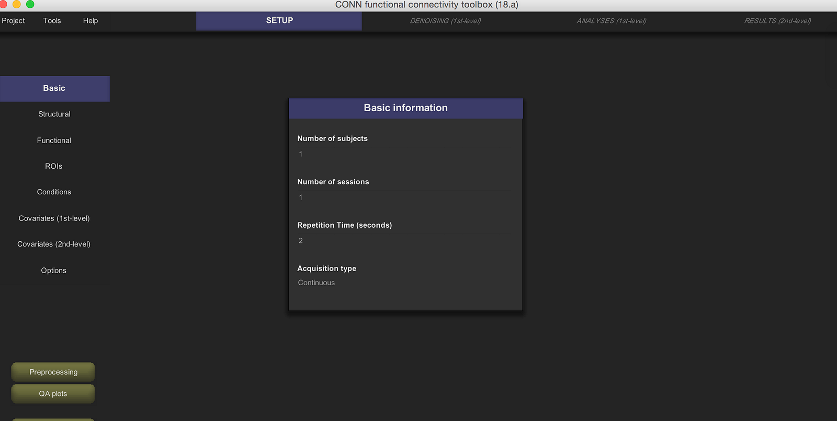Select the Conditions setup section
Viewport: 837px width, 421px height.
point(54,192)
